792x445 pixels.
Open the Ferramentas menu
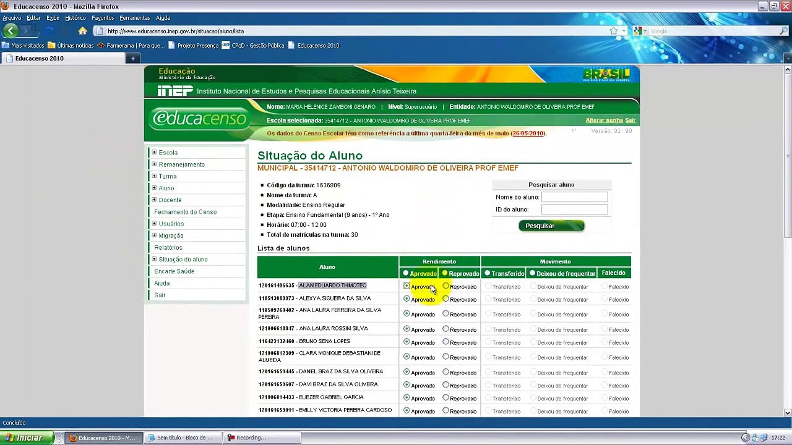coord(135,18)
